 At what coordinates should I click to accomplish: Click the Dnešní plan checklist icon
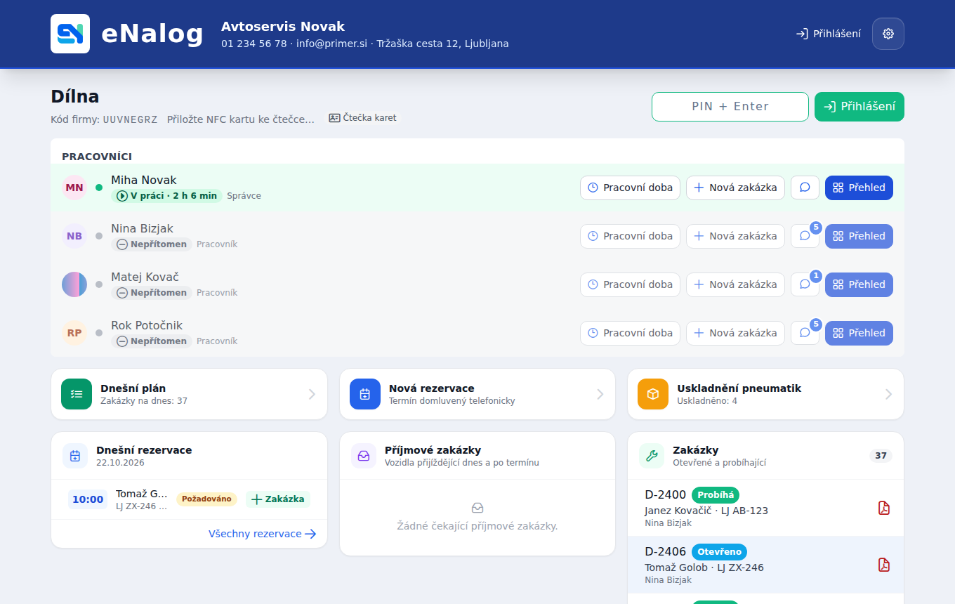(77, 394)
